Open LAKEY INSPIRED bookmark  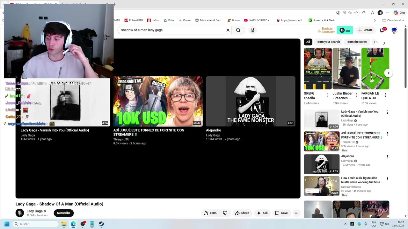pos(258,20)
